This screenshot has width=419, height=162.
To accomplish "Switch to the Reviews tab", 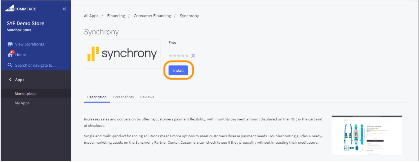I will [147, 97].
